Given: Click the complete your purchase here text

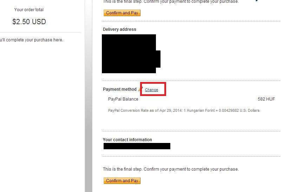Looking at the screenshot, I should 32,40.
